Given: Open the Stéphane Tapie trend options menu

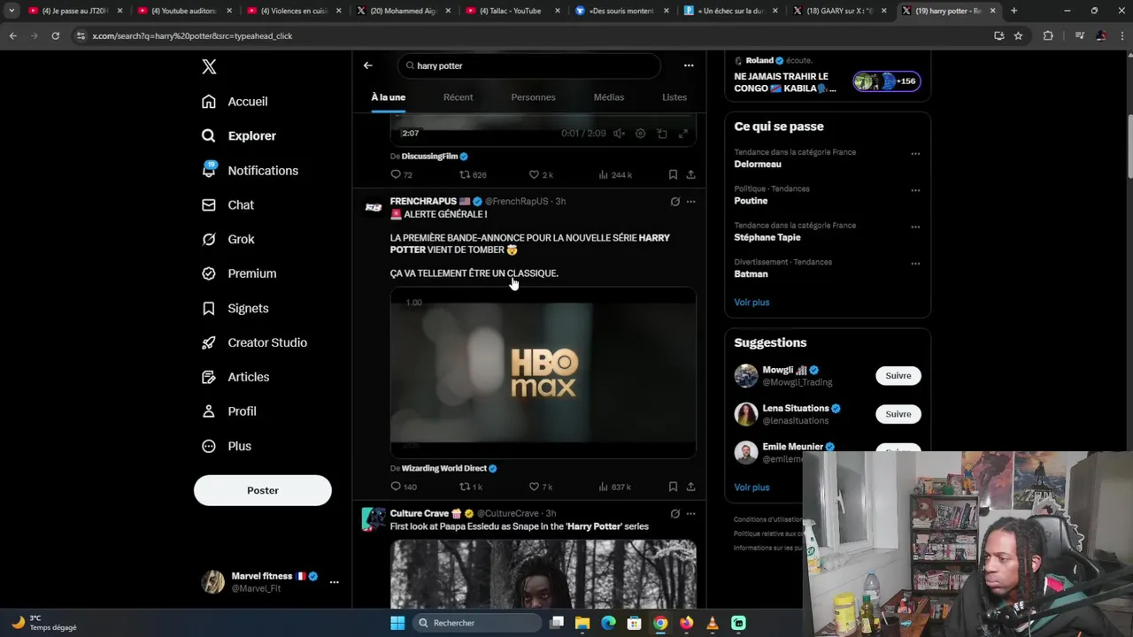Looking at the screenshot, I should (x=915, y=227).
